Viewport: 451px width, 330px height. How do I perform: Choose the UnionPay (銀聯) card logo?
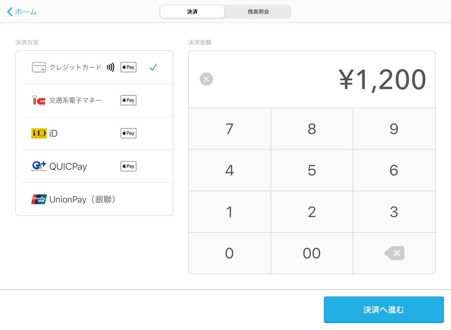pyautogui.click(x=39, y=199)
